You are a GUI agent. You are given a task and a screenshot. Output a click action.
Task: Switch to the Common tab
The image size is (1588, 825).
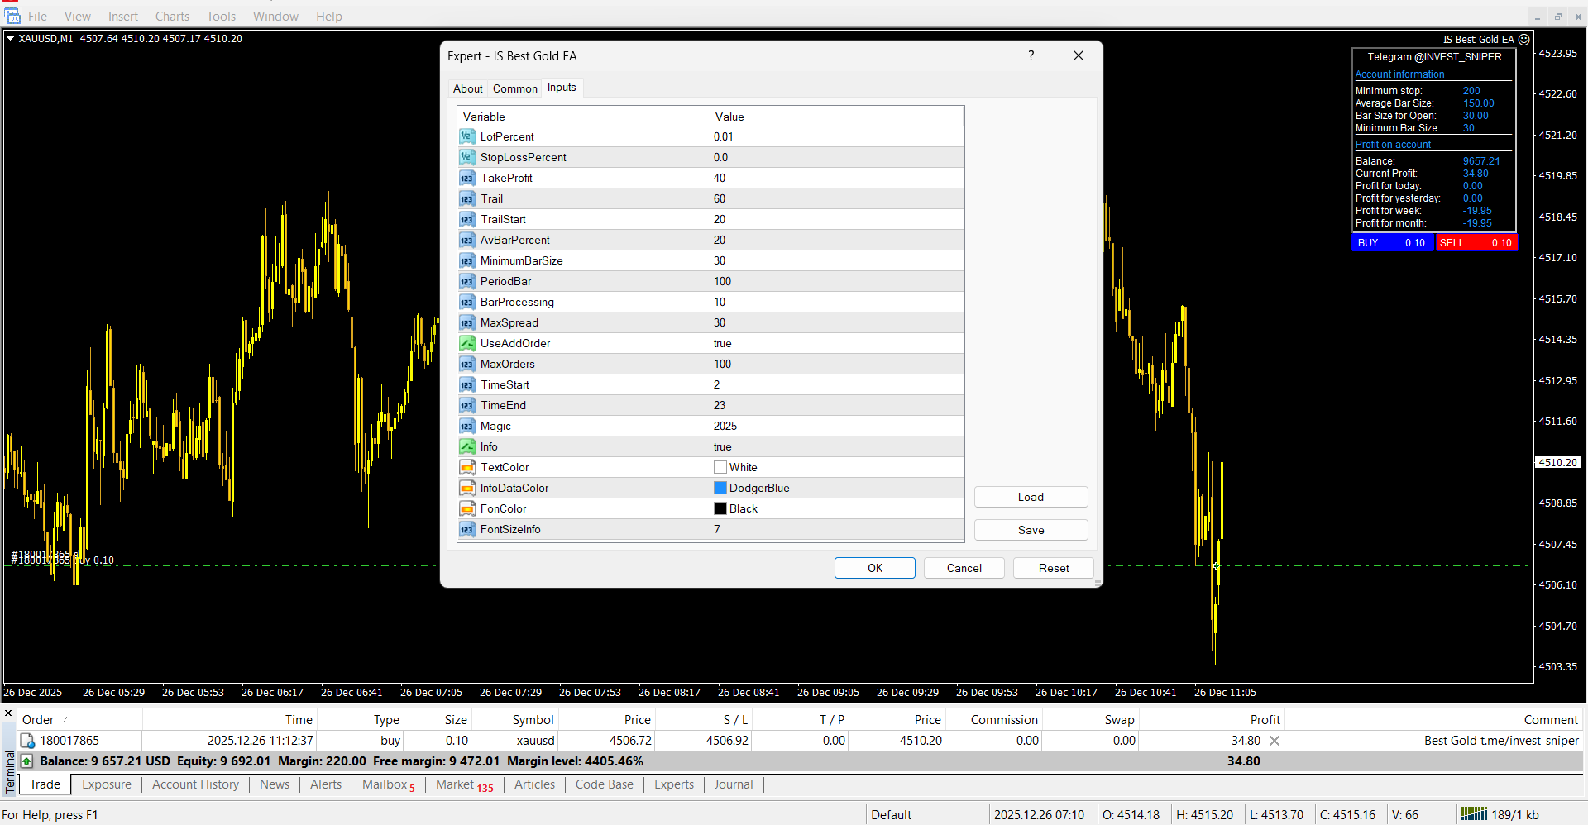pos(514,88)
